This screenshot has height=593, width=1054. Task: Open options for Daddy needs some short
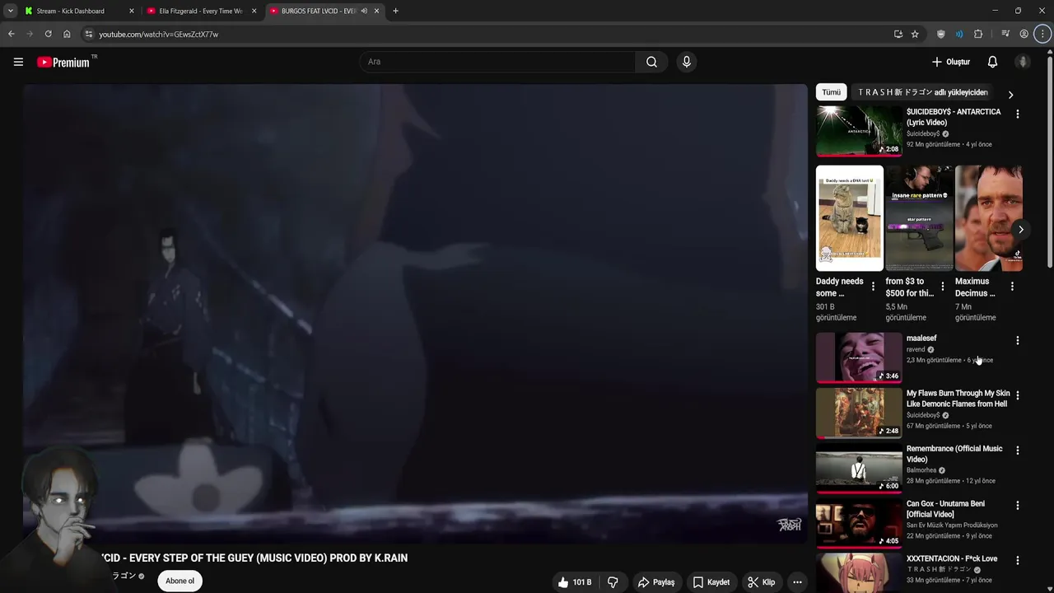[873, 287]
